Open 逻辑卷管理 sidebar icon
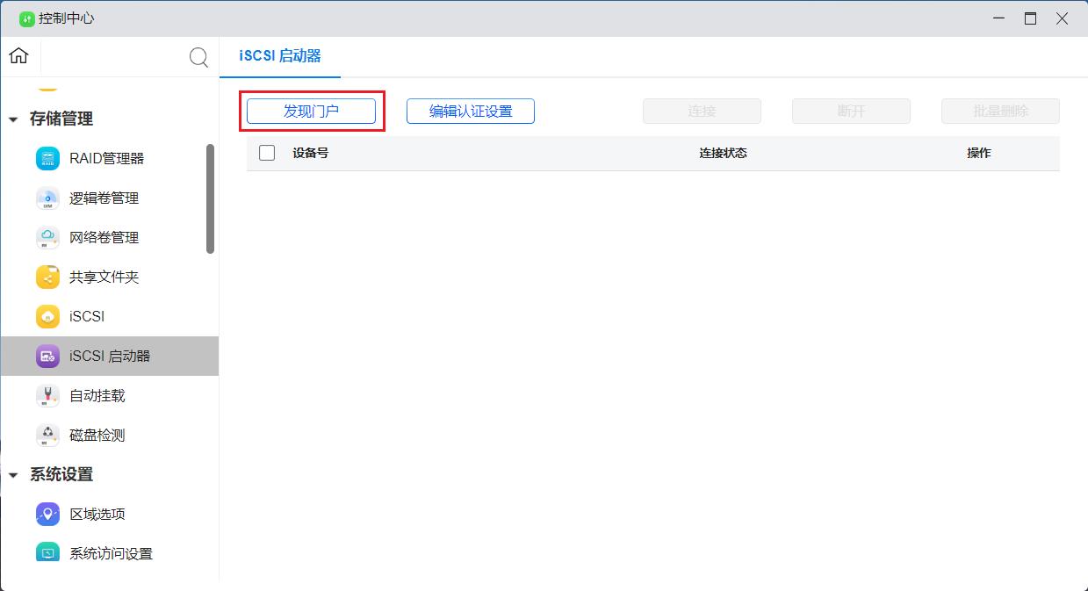Screen dimensions: 1088x591 point(47,198)
